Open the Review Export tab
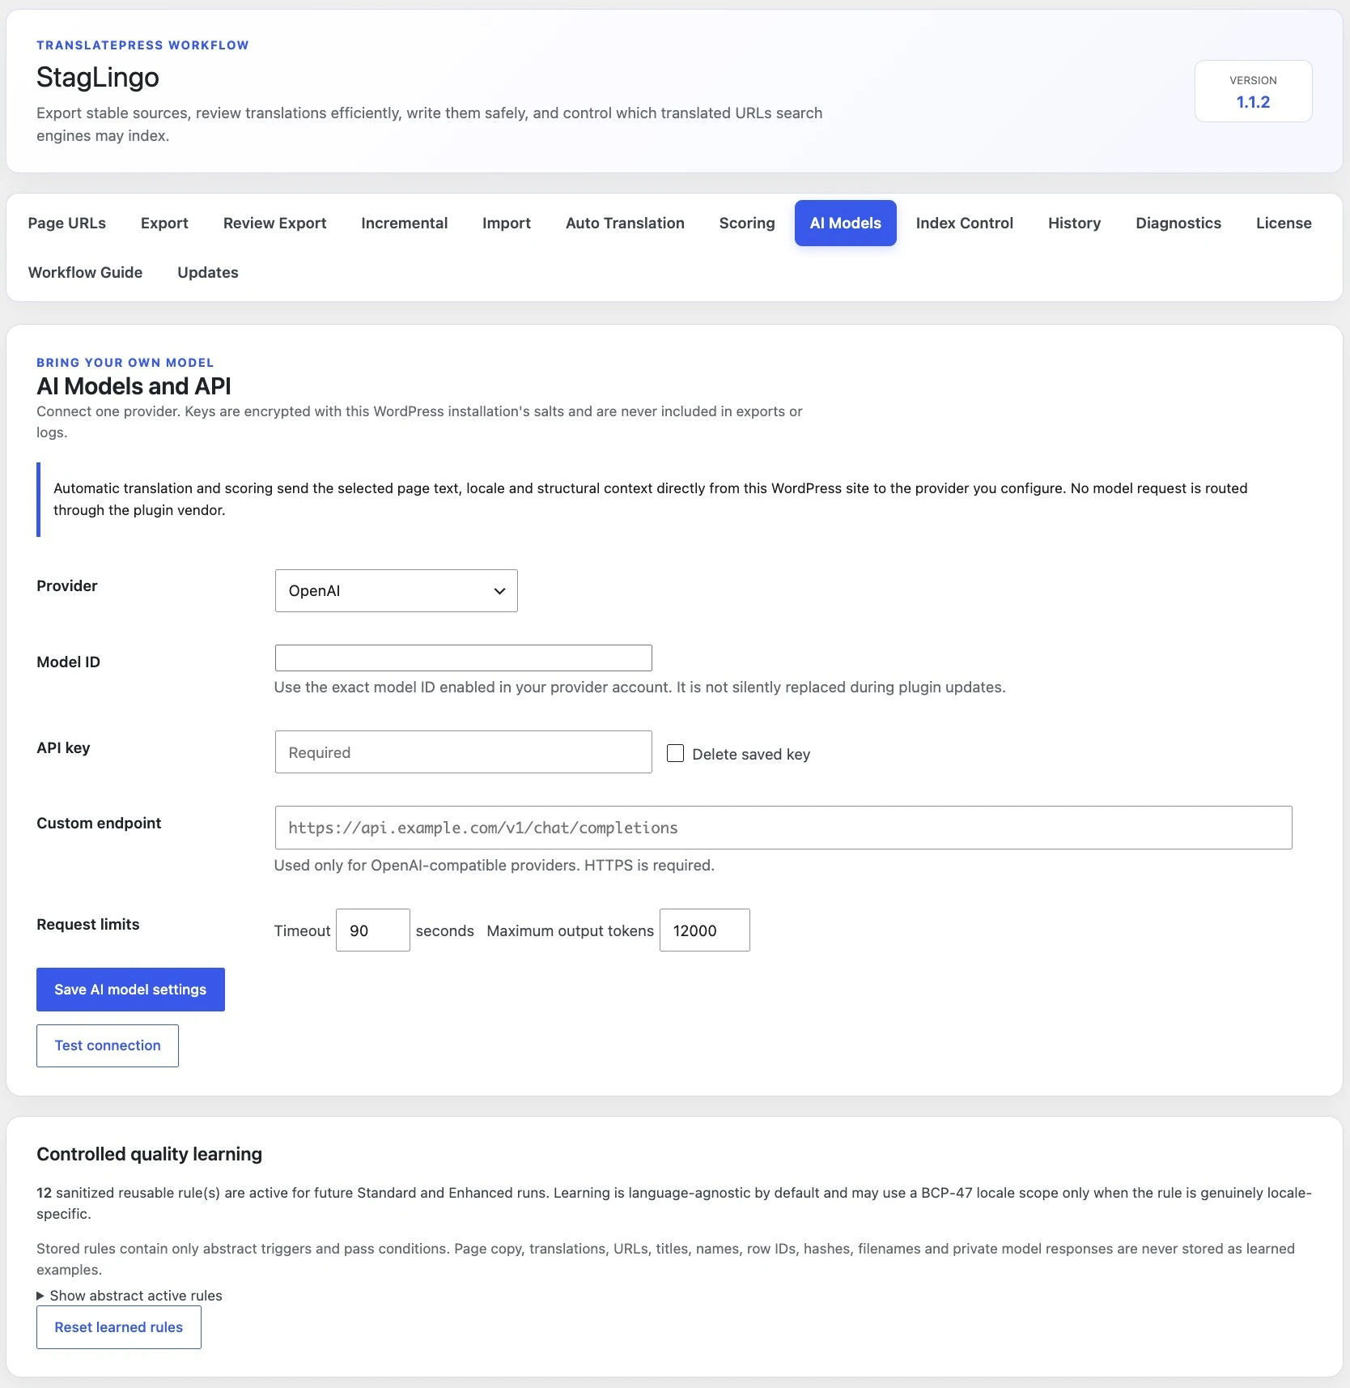The height and width of the screenshot is (1388, 1350). (275, 223)
